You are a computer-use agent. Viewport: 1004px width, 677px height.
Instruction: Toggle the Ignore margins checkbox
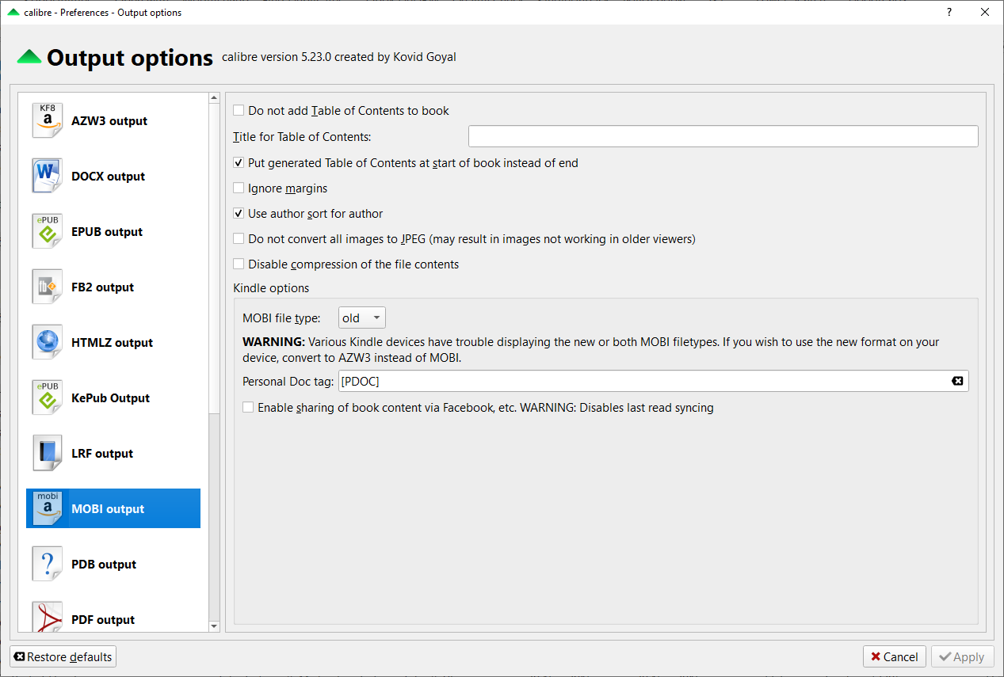coord(239,188)
